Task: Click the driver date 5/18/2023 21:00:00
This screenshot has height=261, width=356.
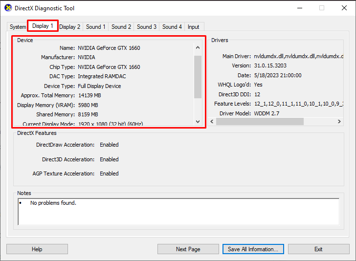Action: (278, 75)
